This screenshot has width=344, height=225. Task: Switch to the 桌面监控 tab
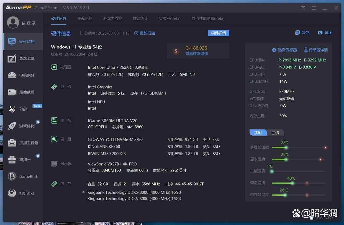point(84,19)
